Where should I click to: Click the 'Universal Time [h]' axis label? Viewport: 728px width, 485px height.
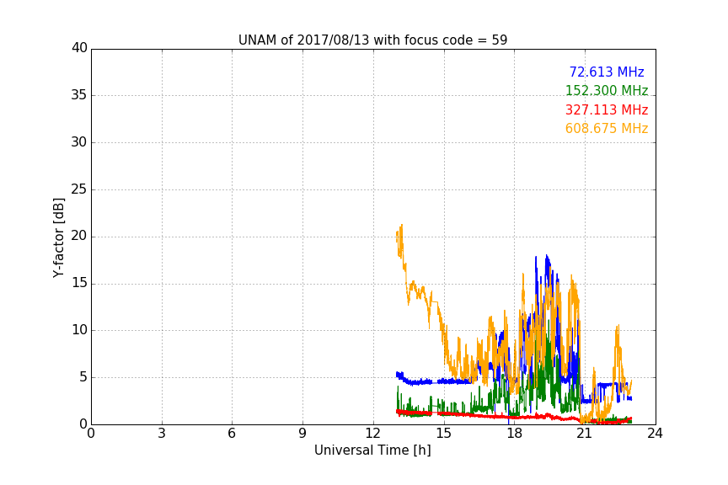[x=372, y=450]
